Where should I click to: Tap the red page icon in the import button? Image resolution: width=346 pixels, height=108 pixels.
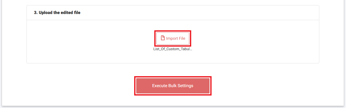(x=163, y=38)
